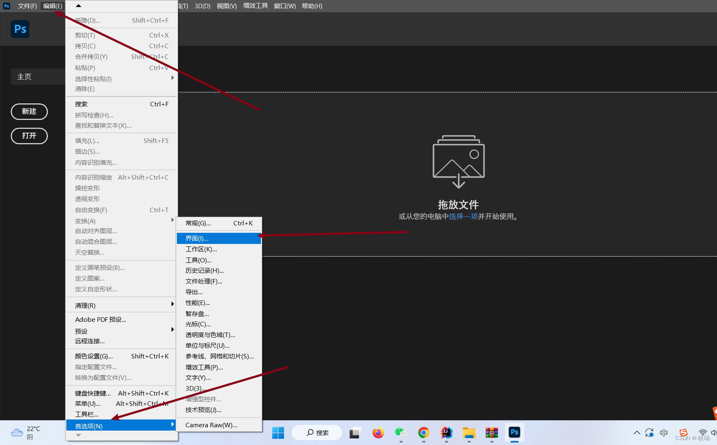Select 远程连接... menu item

[122, 341]
